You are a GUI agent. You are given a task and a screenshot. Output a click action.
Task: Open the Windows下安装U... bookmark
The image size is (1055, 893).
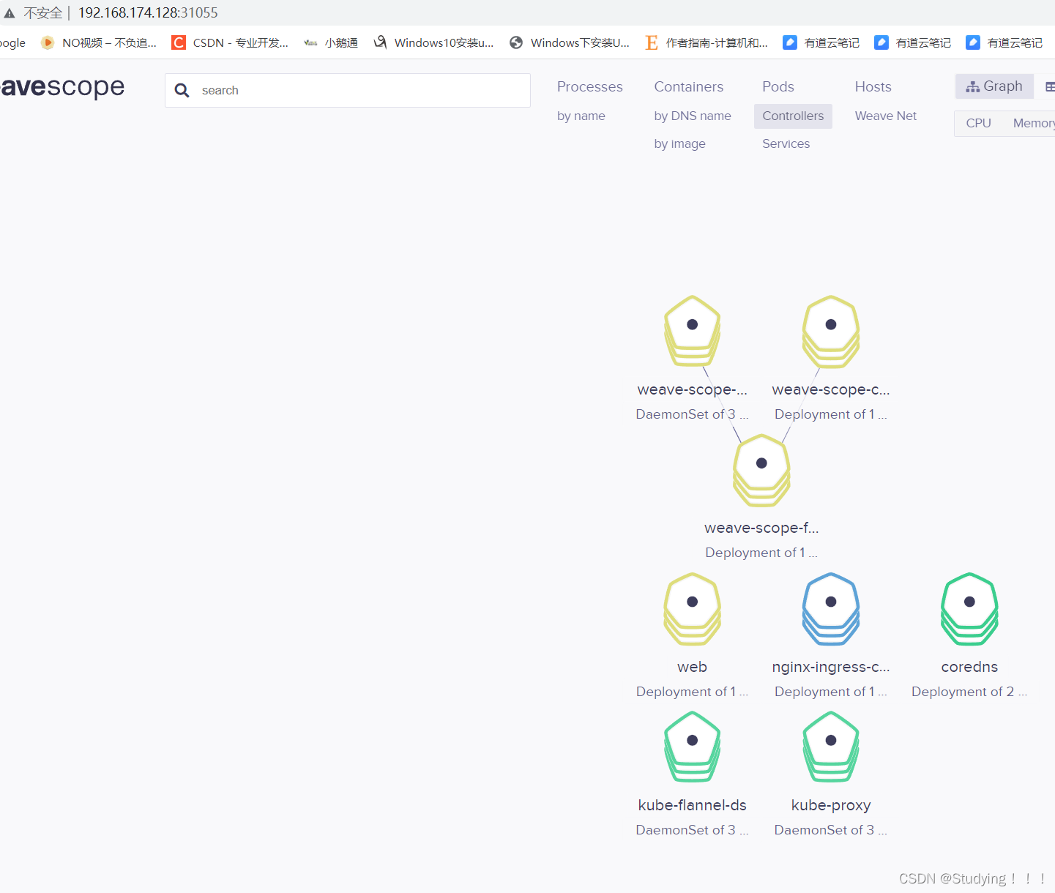click(570, 42)
